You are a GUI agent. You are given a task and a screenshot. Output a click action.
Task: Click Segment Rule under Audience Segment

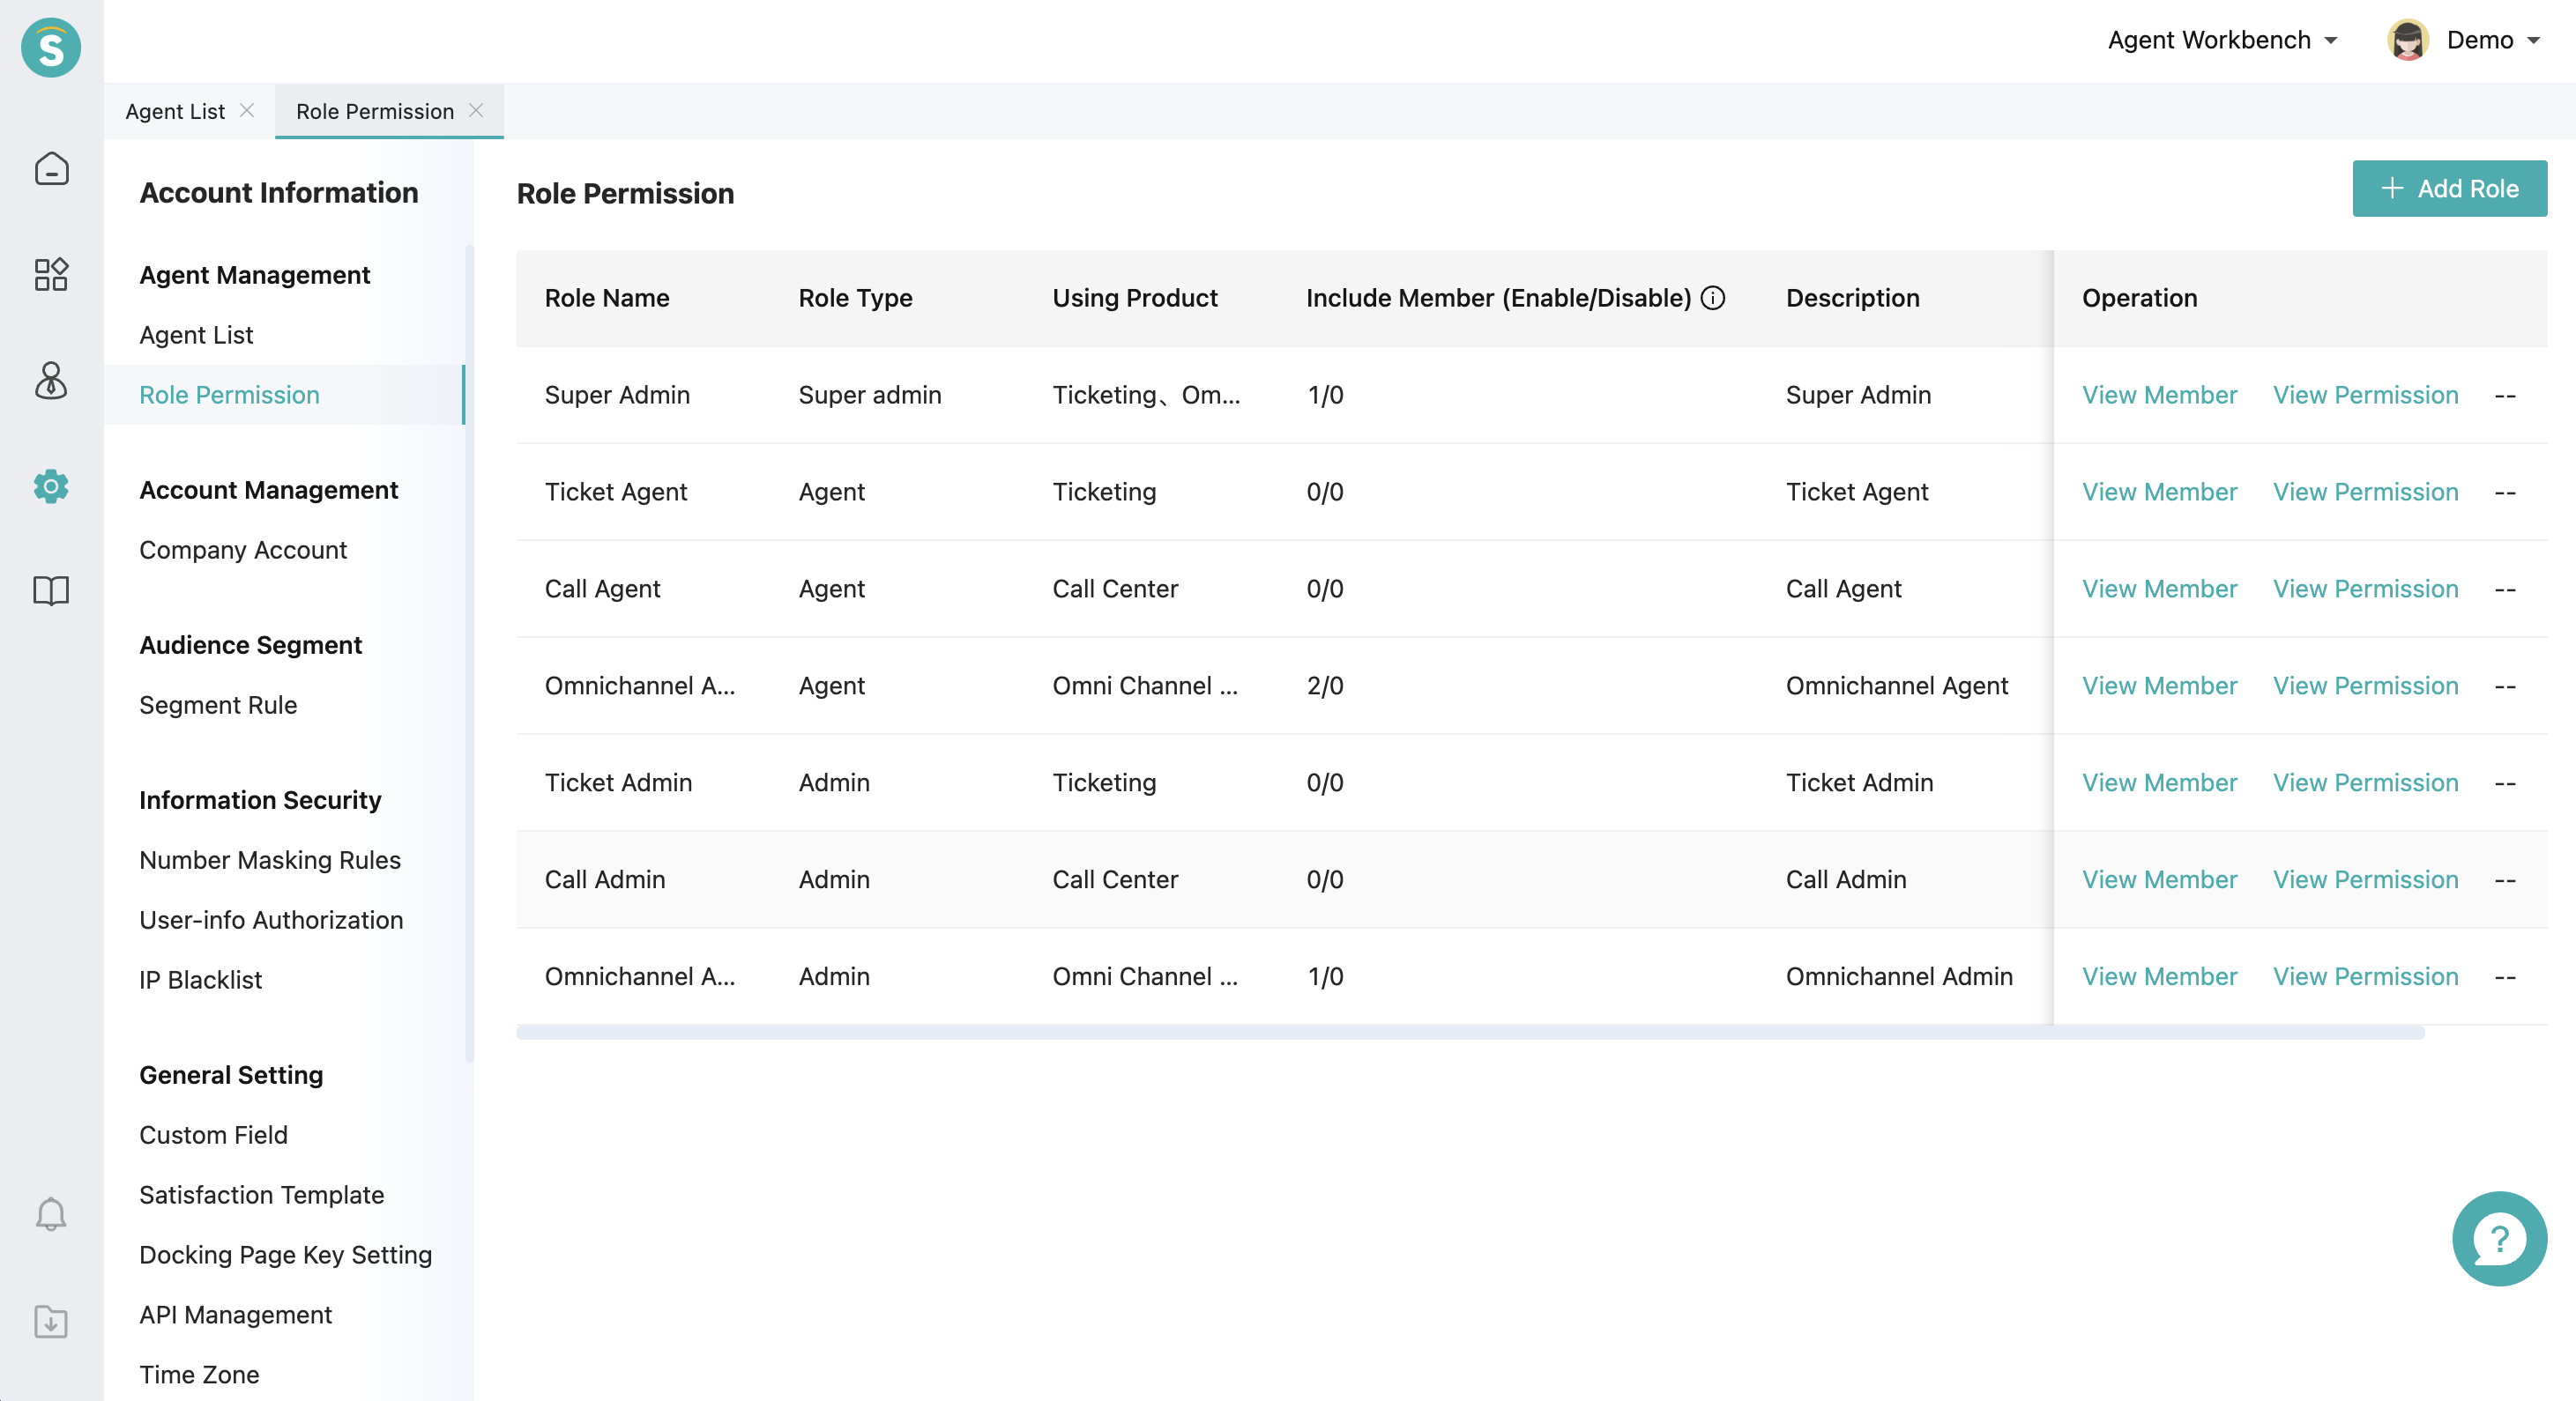tap(218, 704)
